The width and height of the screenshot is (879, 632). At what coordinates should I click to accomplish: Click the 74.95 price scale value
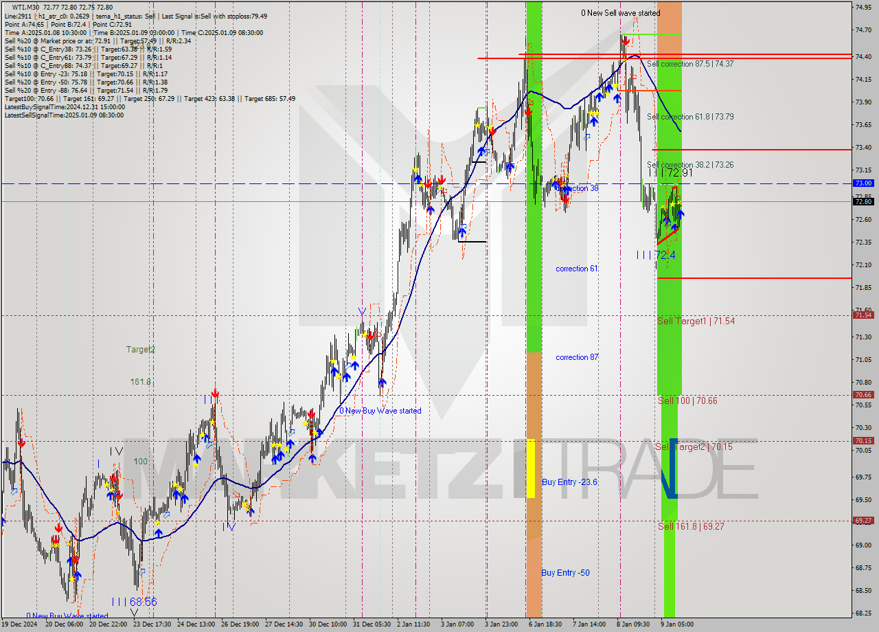click(x=863, y=7)
